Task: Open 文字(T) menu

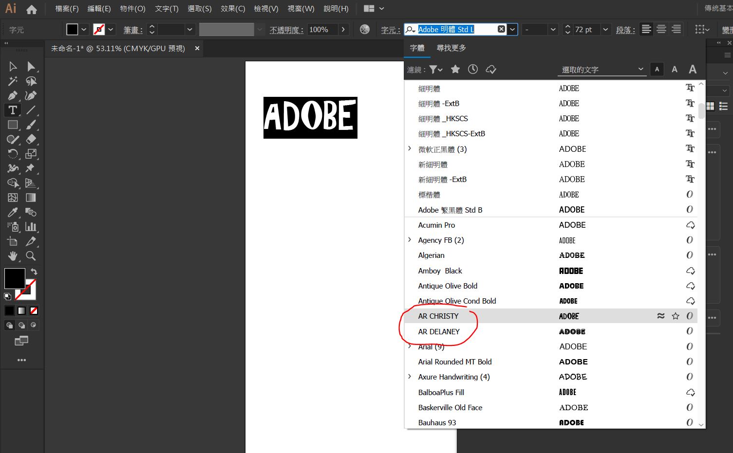Action: coord(167,9)
